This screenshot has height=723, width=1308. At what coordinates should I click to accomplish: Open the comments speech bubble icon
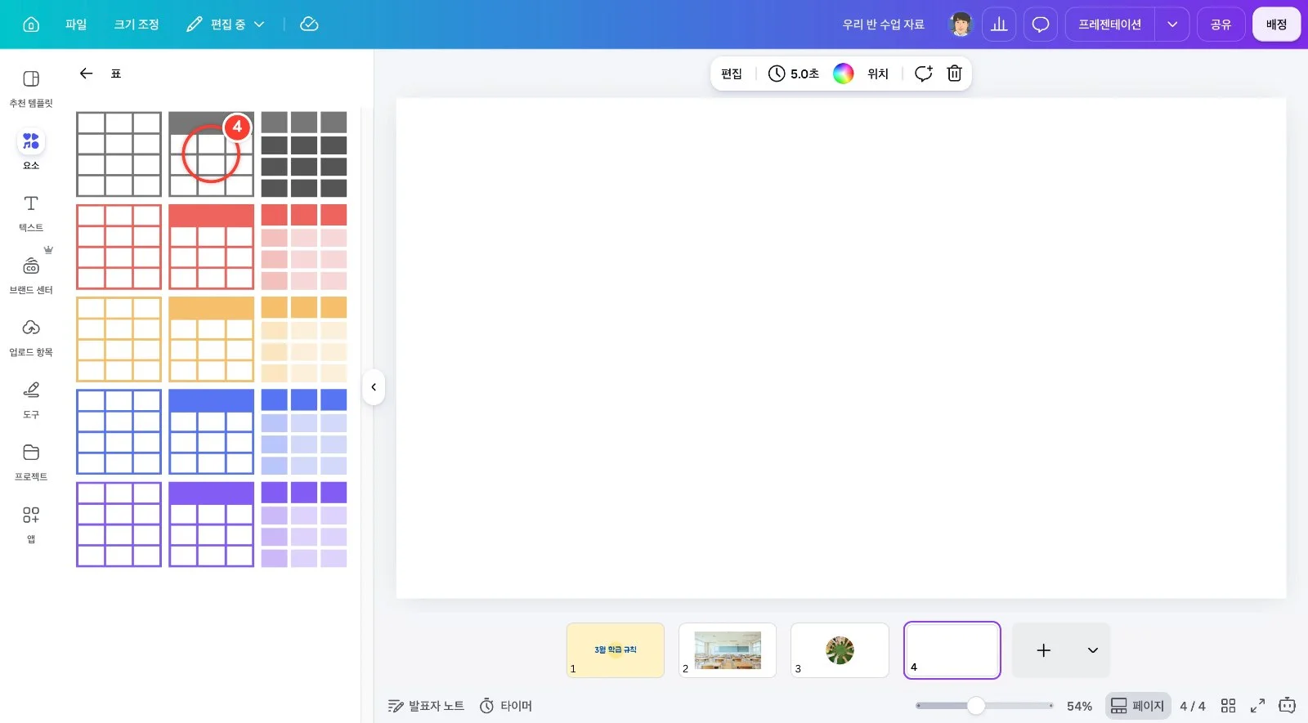click(x=1041, y=25)
